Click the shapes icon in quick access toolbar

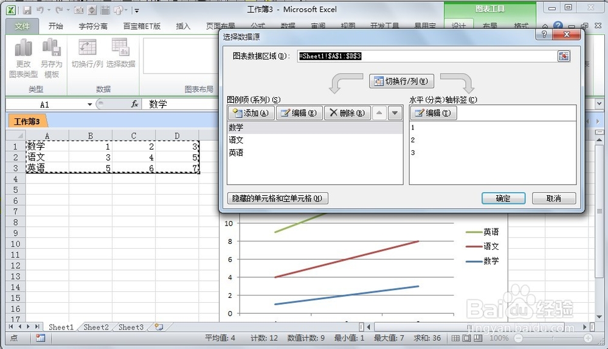click(x=119, y=10)
